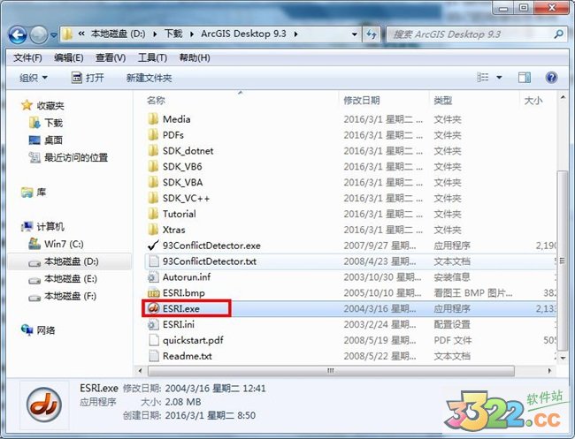Click 下载 in address bar path

coord(173,34)
